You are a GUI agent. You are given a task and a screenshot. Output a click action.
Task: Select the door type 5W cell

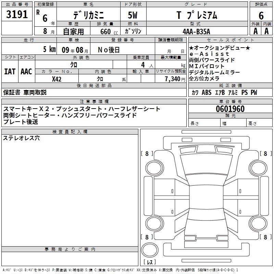(133, 15)
